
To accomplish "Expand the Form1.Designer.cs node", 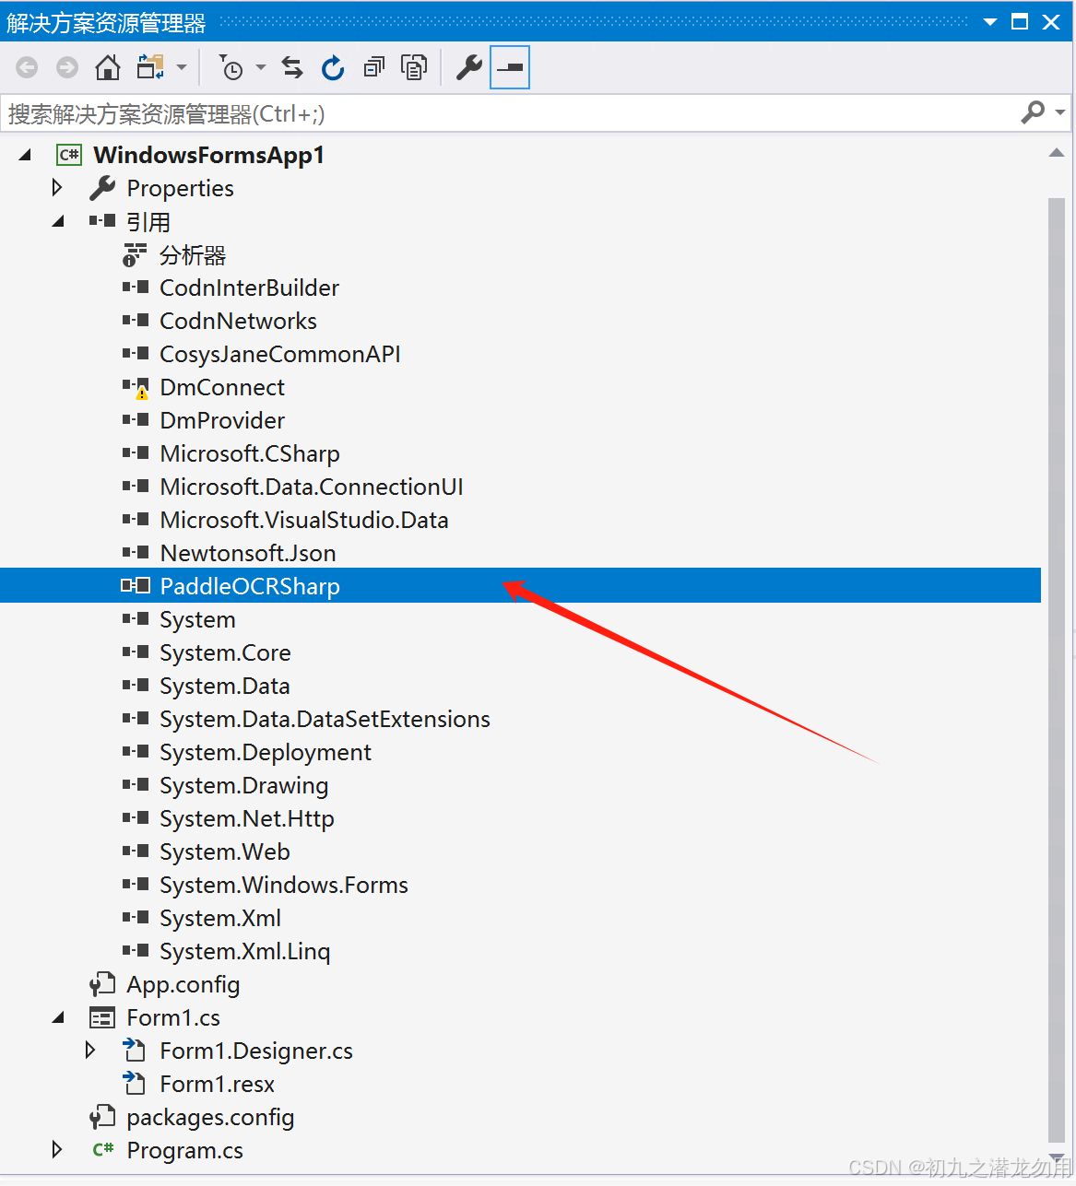I will (x=90, y=1051).
